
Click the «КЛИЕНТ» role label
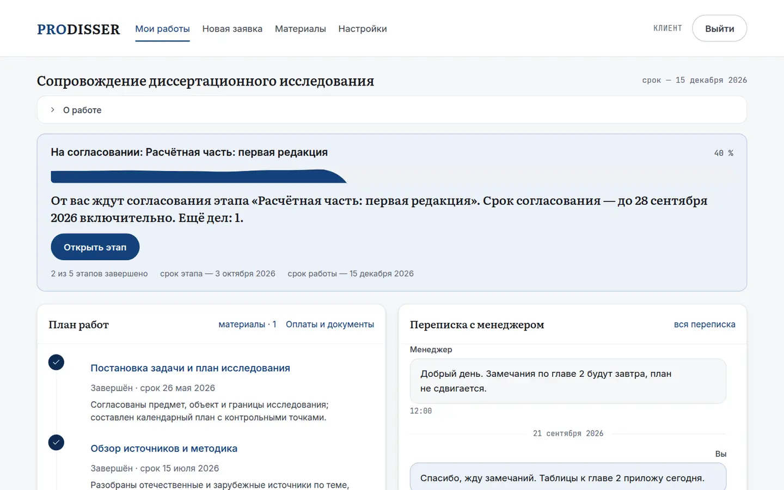click(667, 28)
